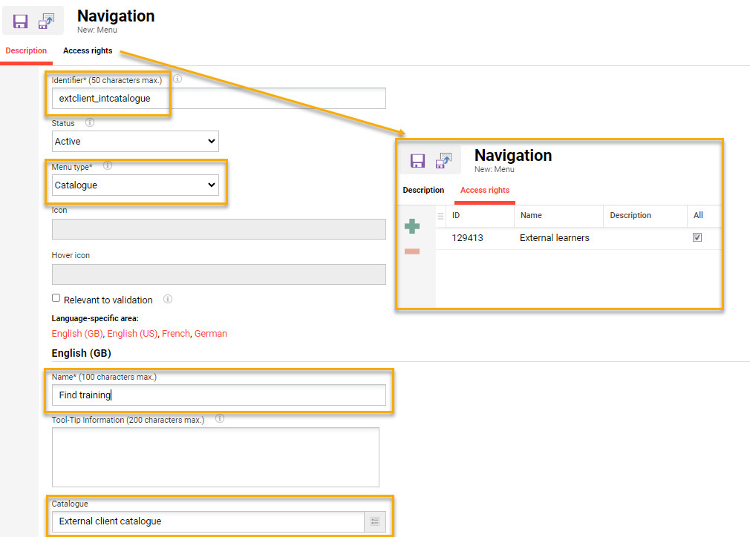Viewport: 750px width, 537px height.
Task: Switch to Access rights tab at top
Action: pos(88,51)
